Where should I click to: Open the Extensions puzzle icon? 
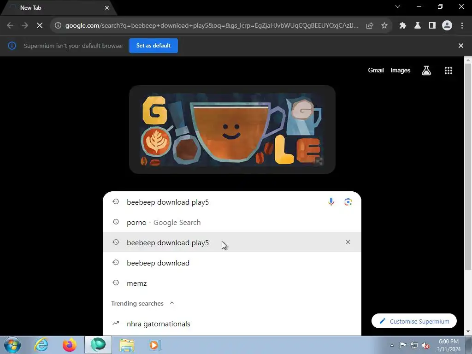[403, 26]
